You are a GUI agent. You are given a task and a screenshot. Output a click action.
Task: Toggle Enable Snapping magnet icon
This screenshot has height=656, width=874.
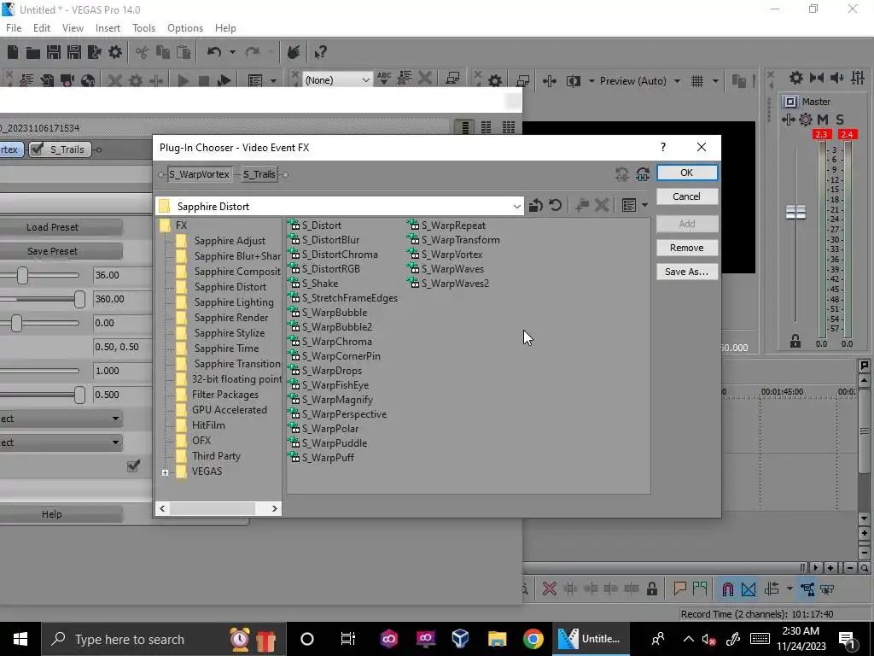pos(727,589)
